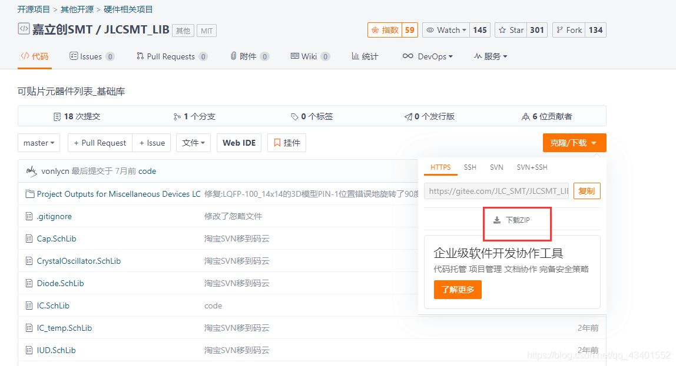
Task: Click the + Issue button
Action: (152, 143)
